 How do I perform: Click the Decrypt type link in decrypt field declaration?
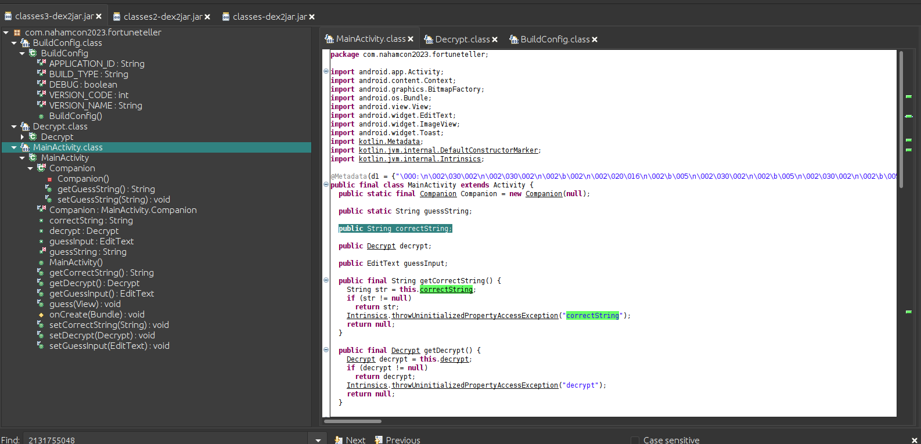pyautogui.click(x=381, y=246)
